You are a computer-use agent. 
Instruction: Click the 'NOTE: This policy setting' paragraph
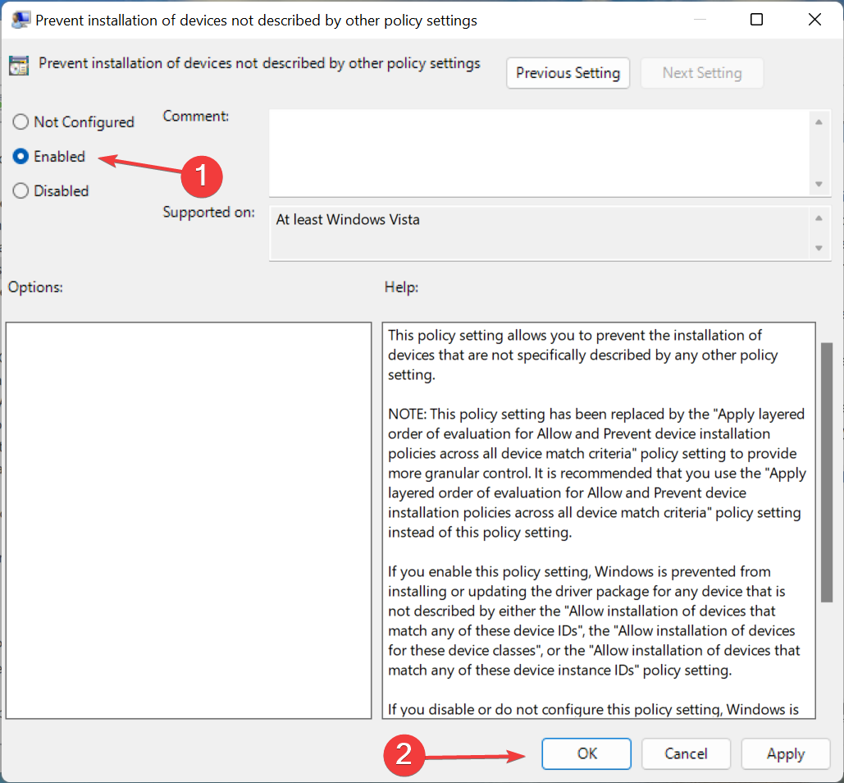point(597,473)
